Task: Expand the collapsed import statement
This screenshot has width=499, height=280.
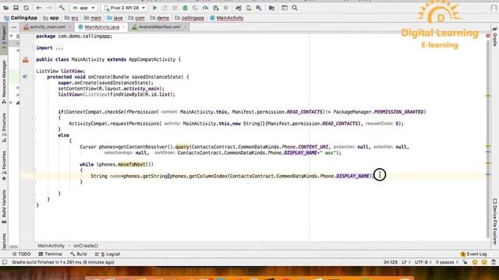Action: pyautogui.click(x=59, y=48)
